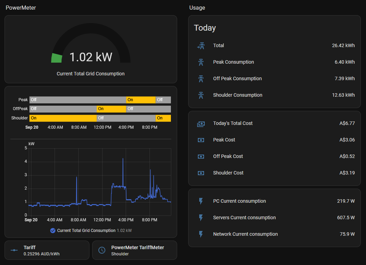Click the Off Peak Consumption 7.39 kWh value
The image size is (366, 265).
(x=345, y=78)
